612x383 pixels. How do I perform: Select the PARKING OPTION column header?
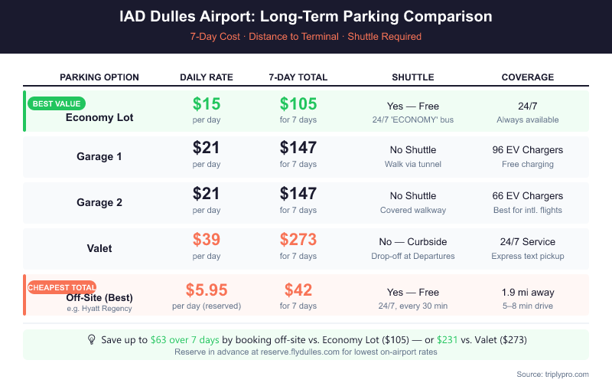point(99,77)
